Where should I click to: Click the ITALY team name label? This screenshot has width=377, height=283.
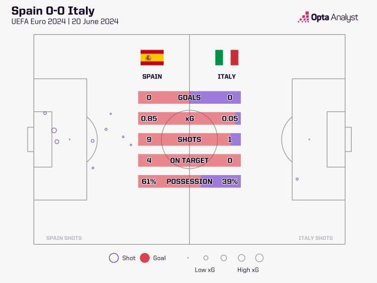(x=226, y=77)
